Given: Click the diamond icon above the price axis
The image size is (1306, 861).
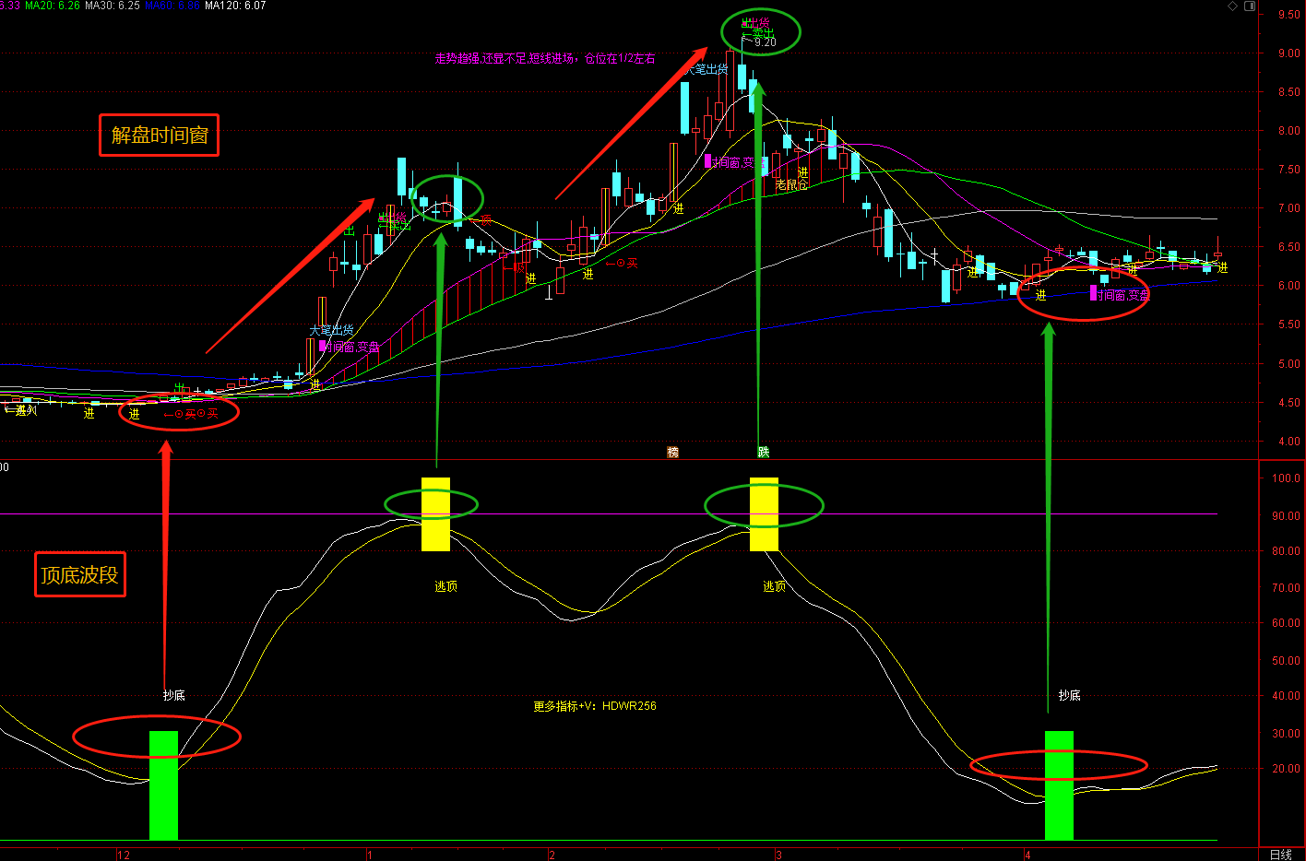Looking at the screenshot, I should coord(1233,6).
